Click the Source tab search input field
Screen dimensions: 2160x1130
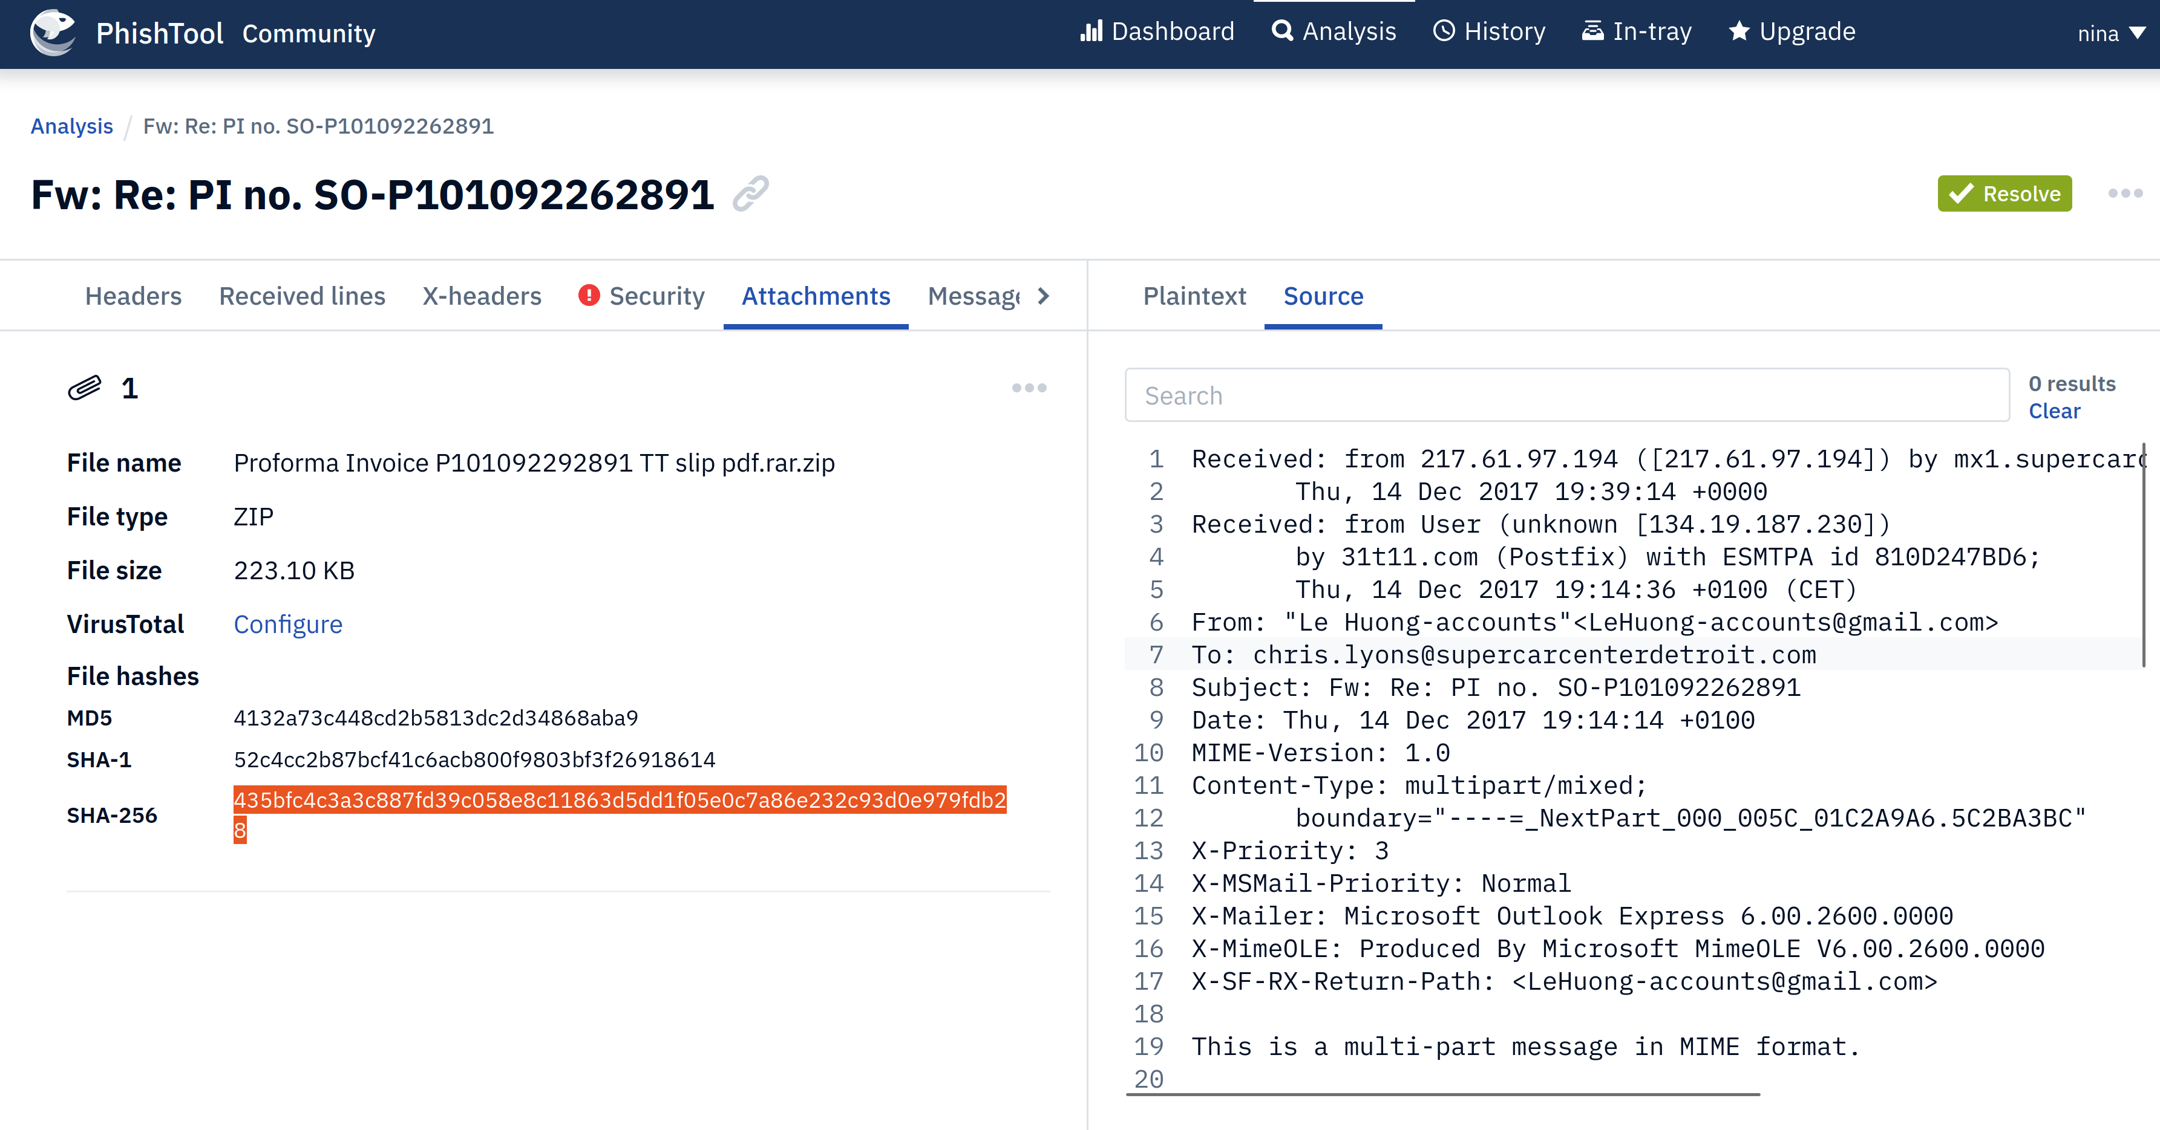[x=1568, y=395]
